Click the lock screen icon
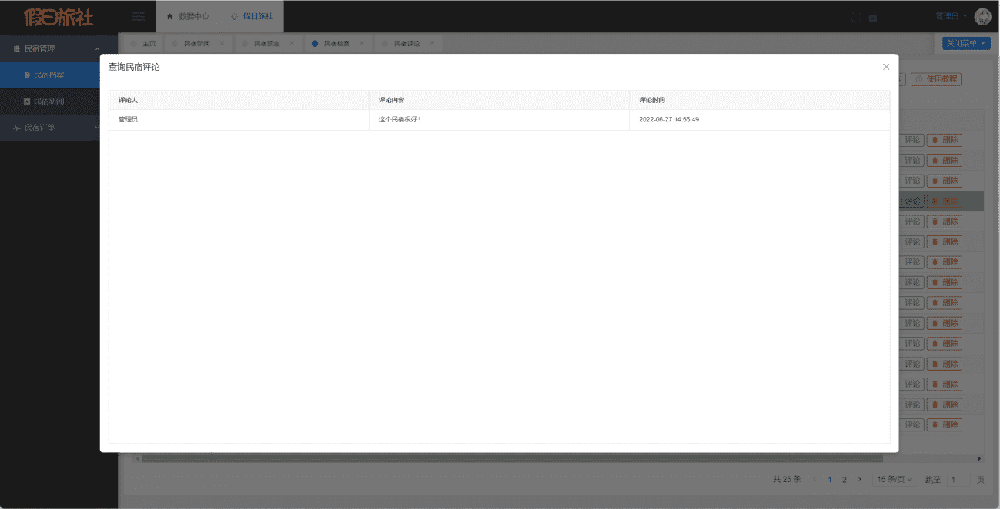 coord(873,16)
